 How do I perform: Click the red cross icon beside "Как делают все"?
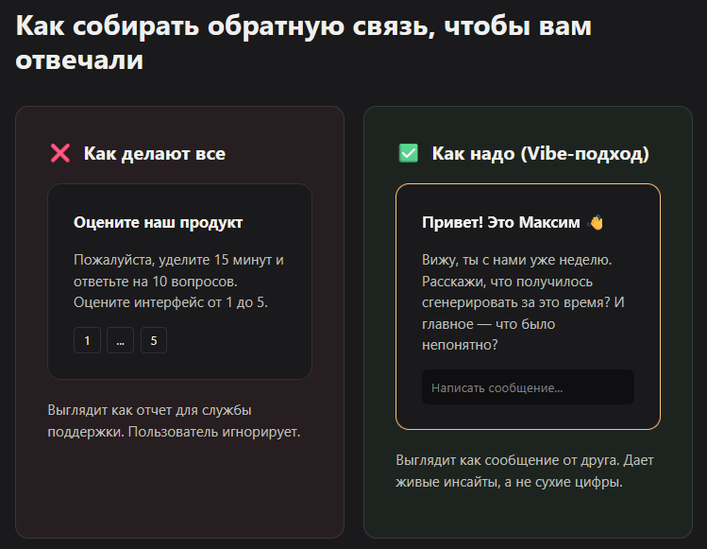[60, 153]
